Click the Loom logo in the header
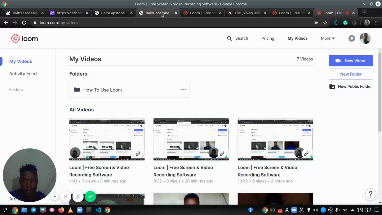 [24, 39]
